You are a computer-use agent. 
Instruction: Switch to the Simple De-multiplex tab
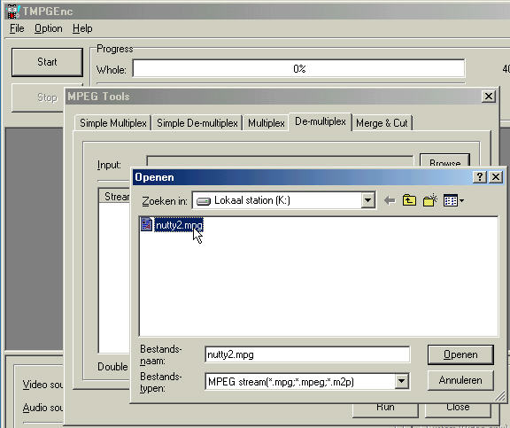click(197, 123)
